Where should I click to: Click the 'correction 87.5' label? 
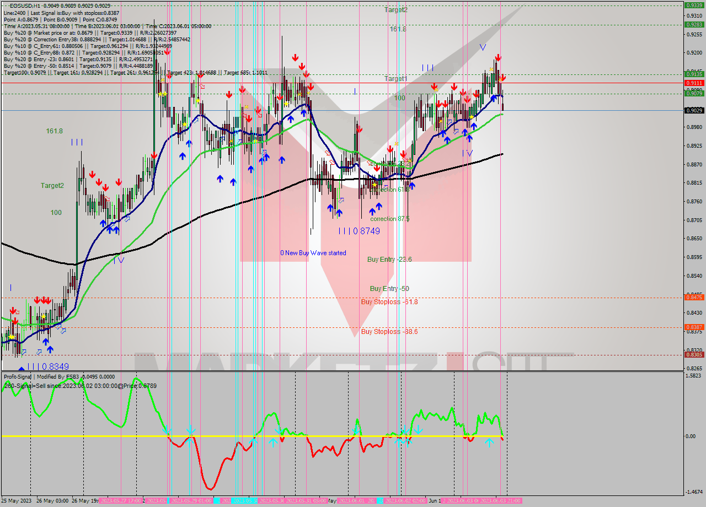pyautogui.click(x=390, y=219)
